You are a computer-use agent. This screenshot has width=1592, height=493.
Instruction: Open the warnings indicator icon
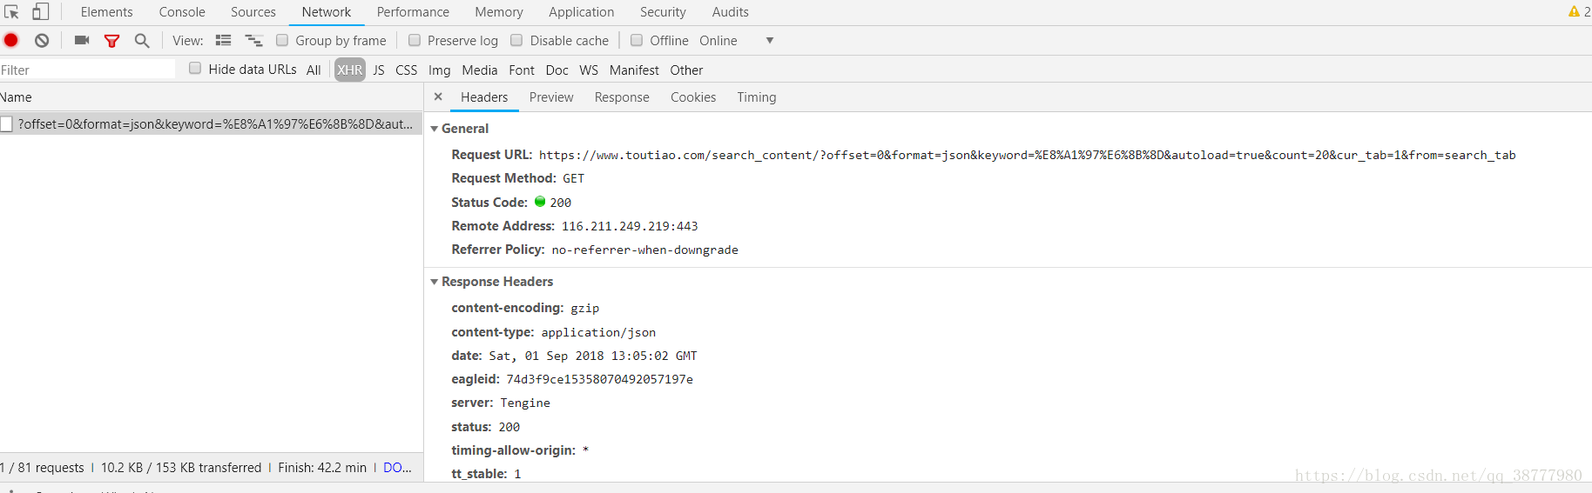tap(1574, 11)
